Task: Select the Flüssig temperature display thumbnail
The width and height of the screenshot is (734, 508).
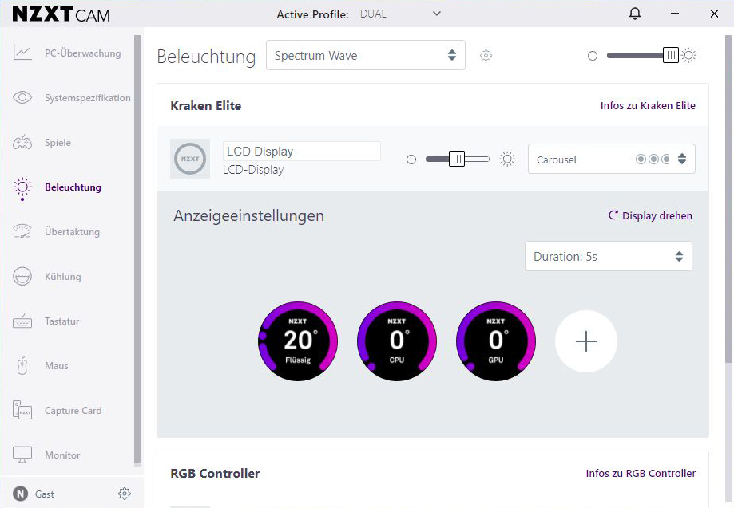Action: coord(298,341)
